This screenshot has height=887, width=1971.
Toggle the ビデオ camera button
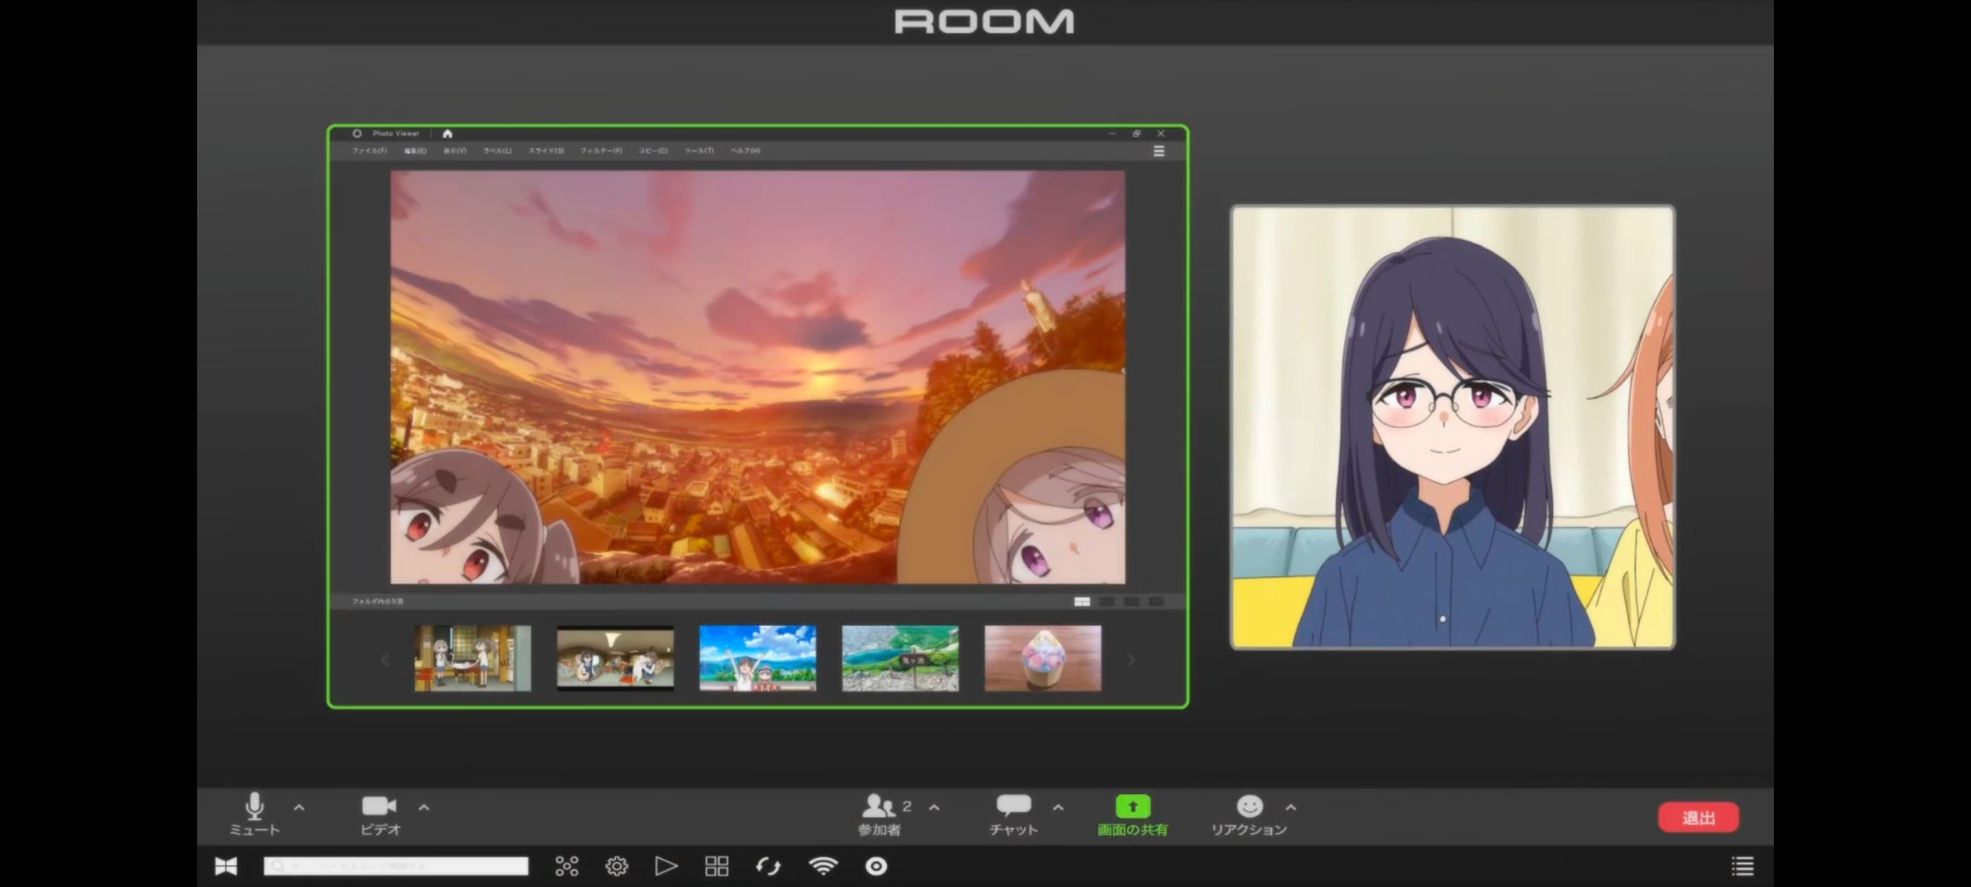coord(379,814)
